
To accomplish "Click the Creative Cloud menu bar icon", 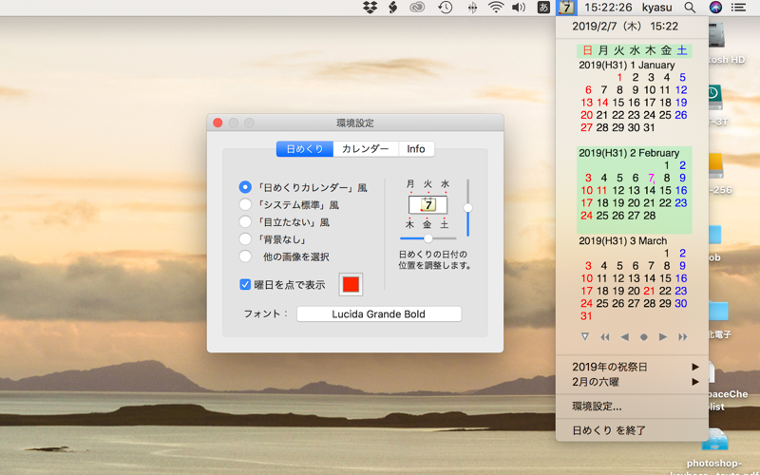I will point(417,8).
